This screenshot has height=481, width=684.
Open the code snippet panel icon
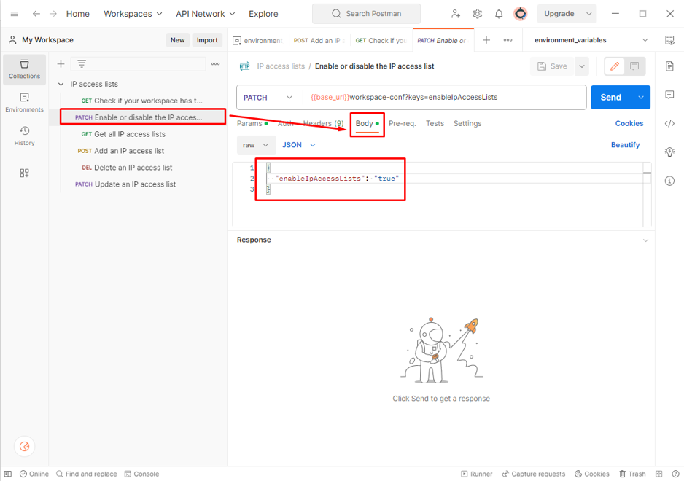click(x=669, y=123)
